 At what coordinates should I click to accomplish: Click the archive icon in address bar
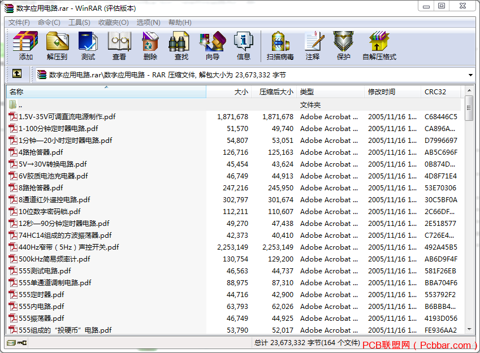tap(41, 75)
